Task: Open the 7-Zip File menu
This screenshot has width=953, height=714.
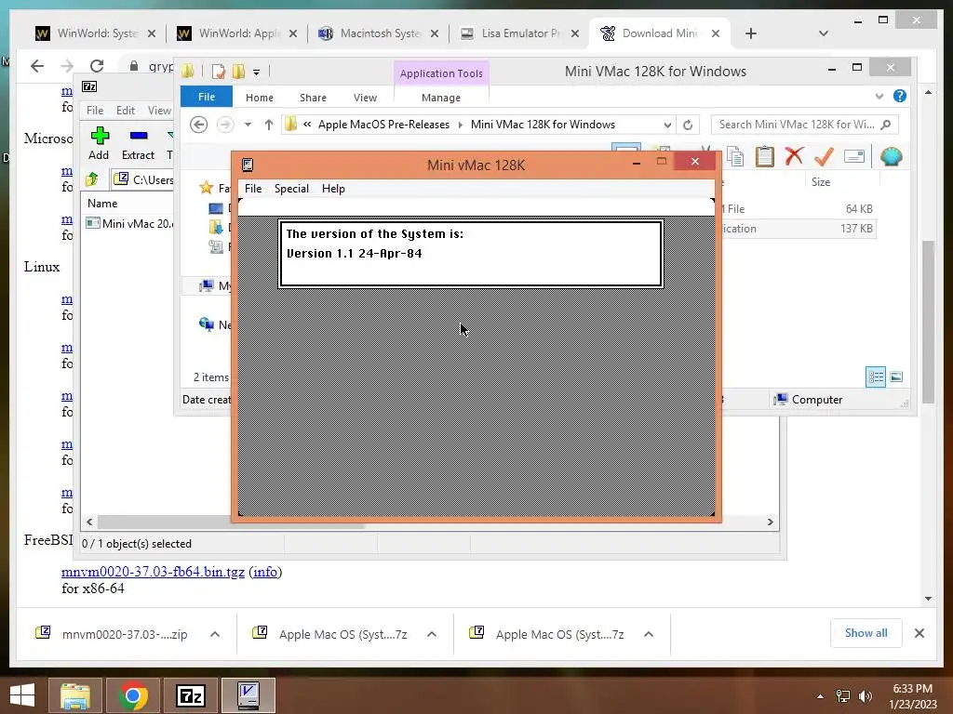Action: tap(95, 111)
